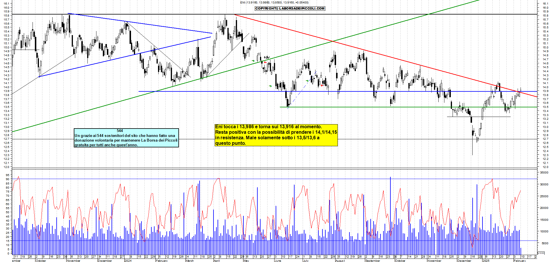Click the "March" label on the time axis

click(x=190, y=261)
